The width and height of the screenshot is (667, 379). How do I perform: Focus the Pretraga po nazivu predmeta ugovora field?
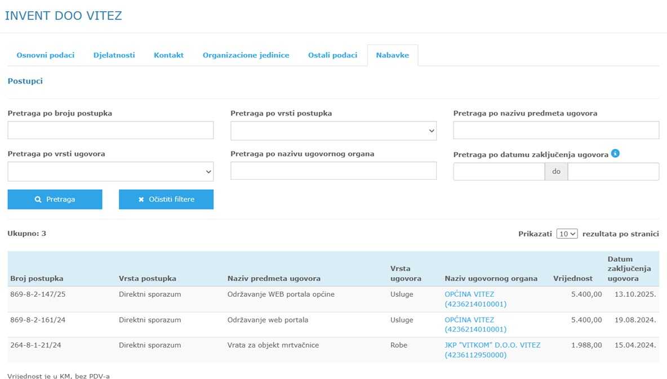coord(557,130)
